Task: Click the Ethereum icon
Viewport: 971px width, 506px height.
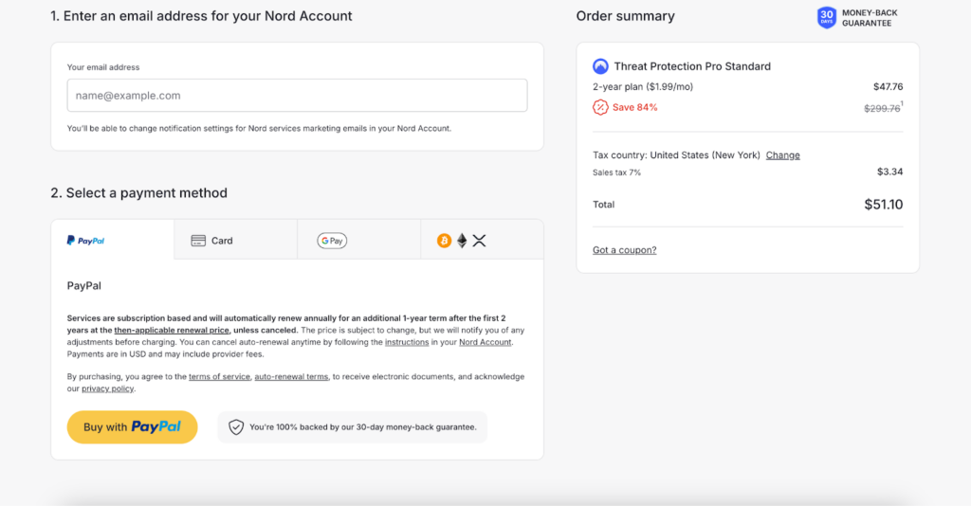Action: (x=462, y=241)
